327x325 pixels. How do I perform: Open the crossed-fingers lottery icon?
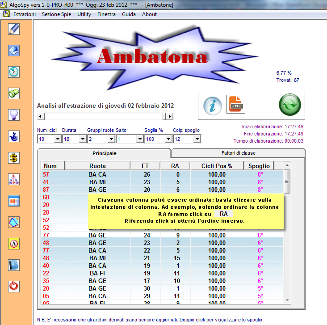click(14, 136)
